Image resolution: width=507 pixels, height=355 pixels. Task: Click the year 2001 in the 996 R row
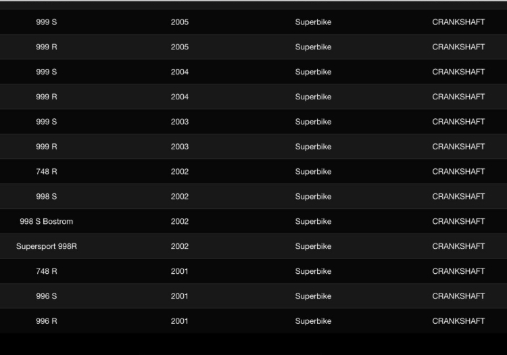pos(180,321)
